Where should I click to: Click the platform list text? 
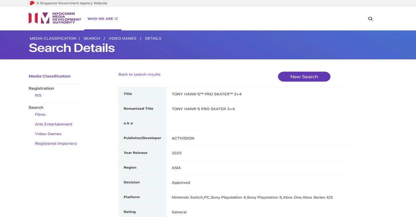tap(252, 197)
